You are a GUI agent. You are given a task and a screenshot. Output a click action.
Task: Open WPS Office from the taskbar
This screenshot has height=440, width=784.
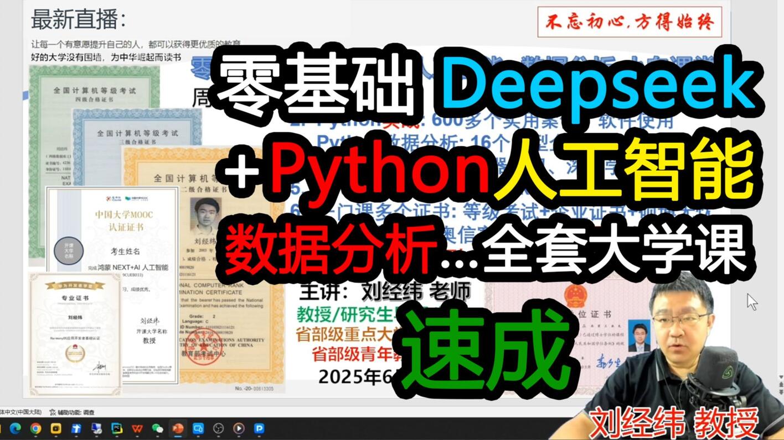[x=137, y=428]
